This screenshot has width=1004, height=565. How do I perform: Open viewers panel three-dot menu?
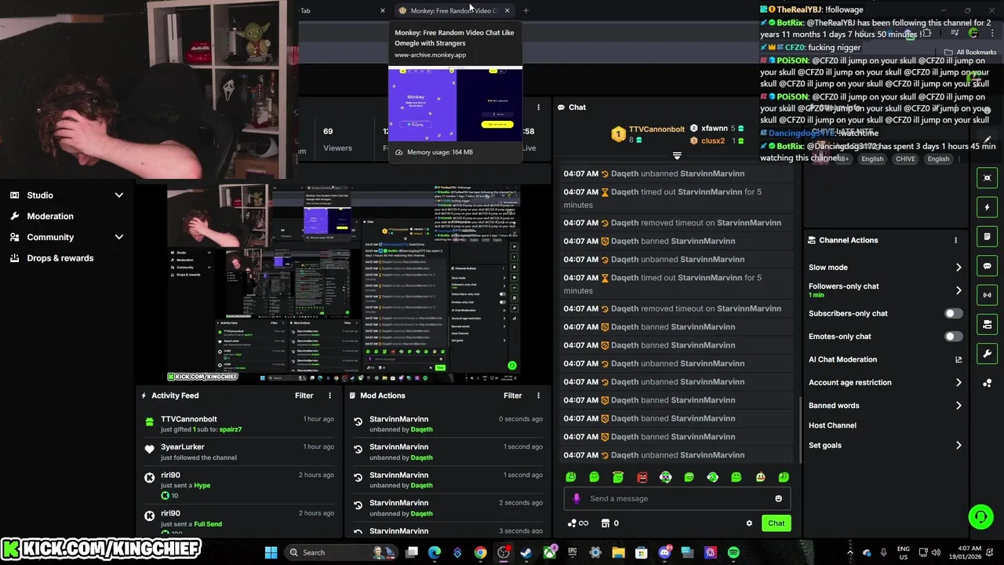[x=538, y=108]
